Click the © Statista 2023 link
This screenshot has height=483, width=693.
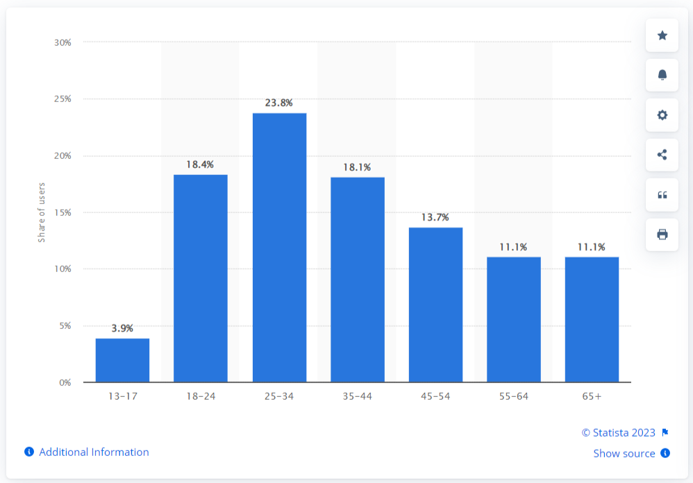tap(618, 432)
